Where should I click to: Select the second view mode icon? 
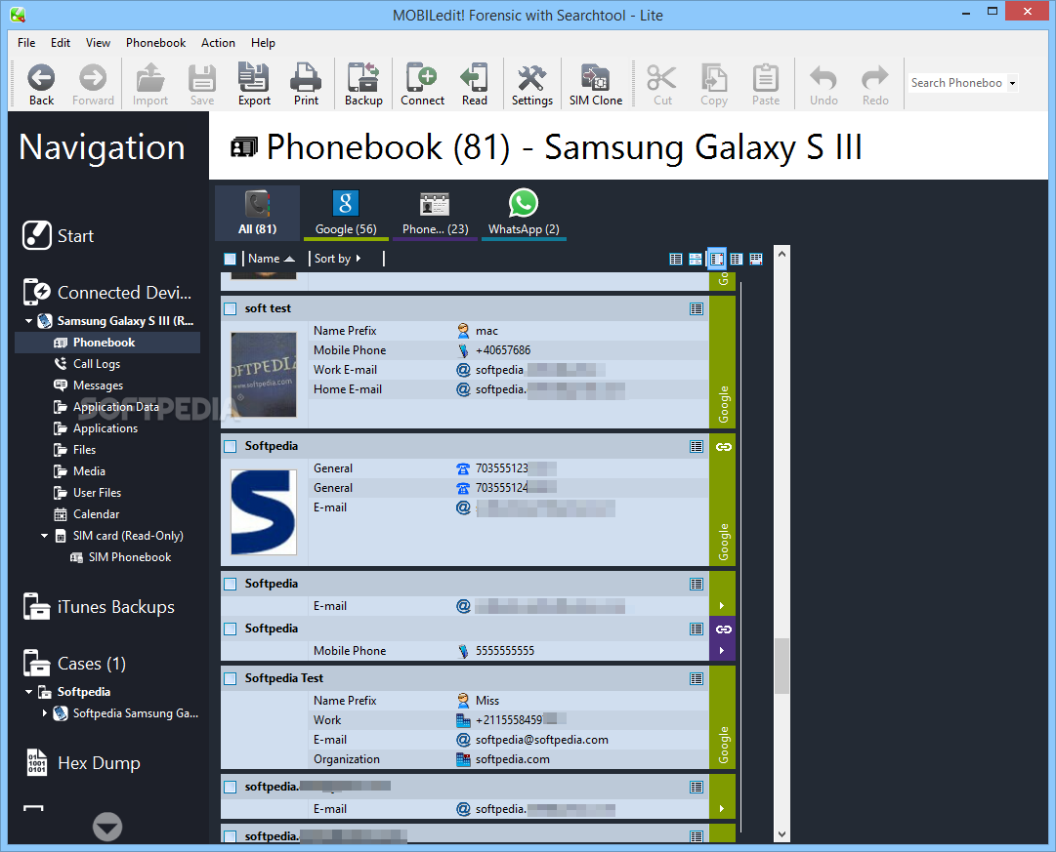point(696,259)
